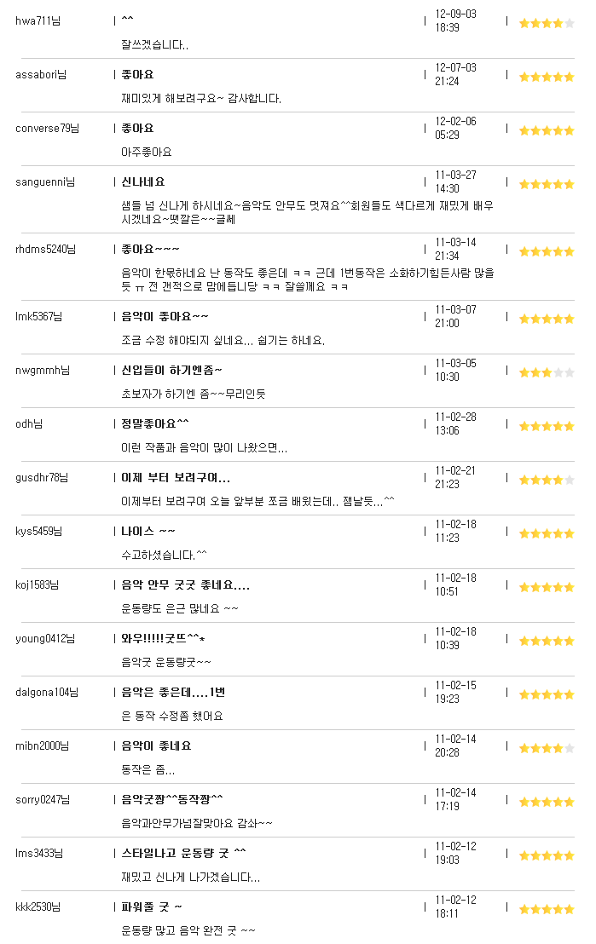
Task: Click the five-star rating beside odh's review
Action: click(547, 426)
